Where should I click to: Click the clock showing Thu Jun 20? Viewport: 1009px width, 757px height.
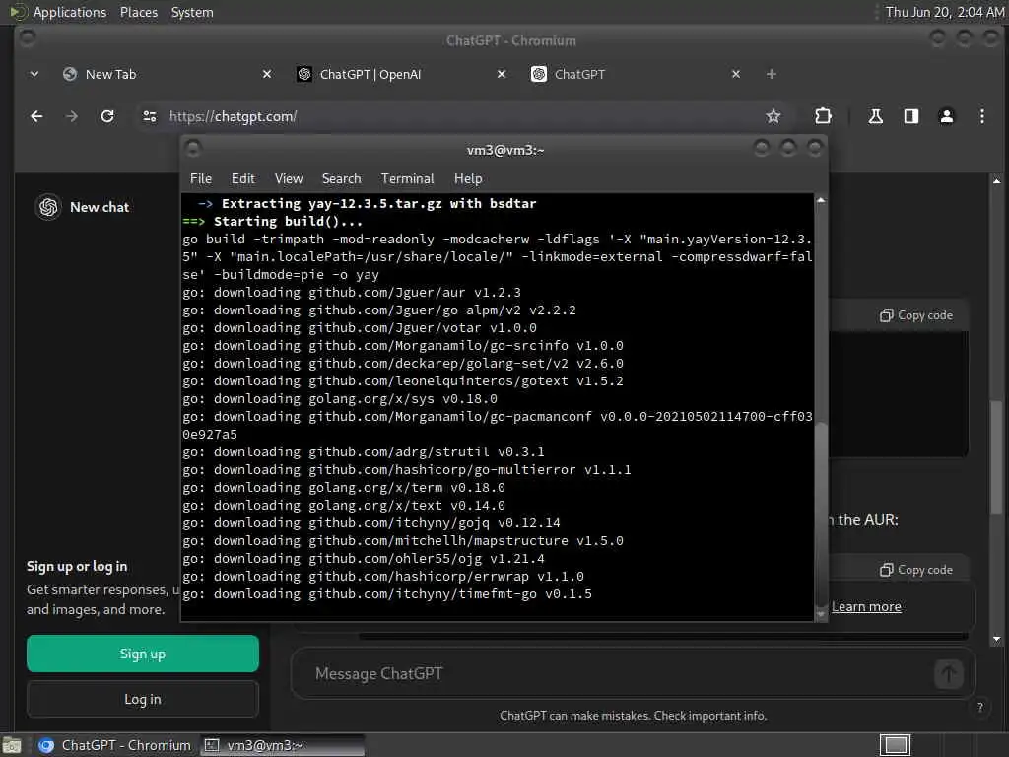(945, 12)
